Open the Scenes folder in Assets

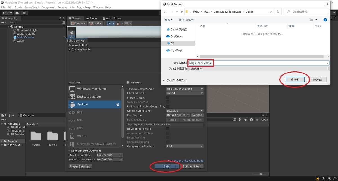(53, 139)
